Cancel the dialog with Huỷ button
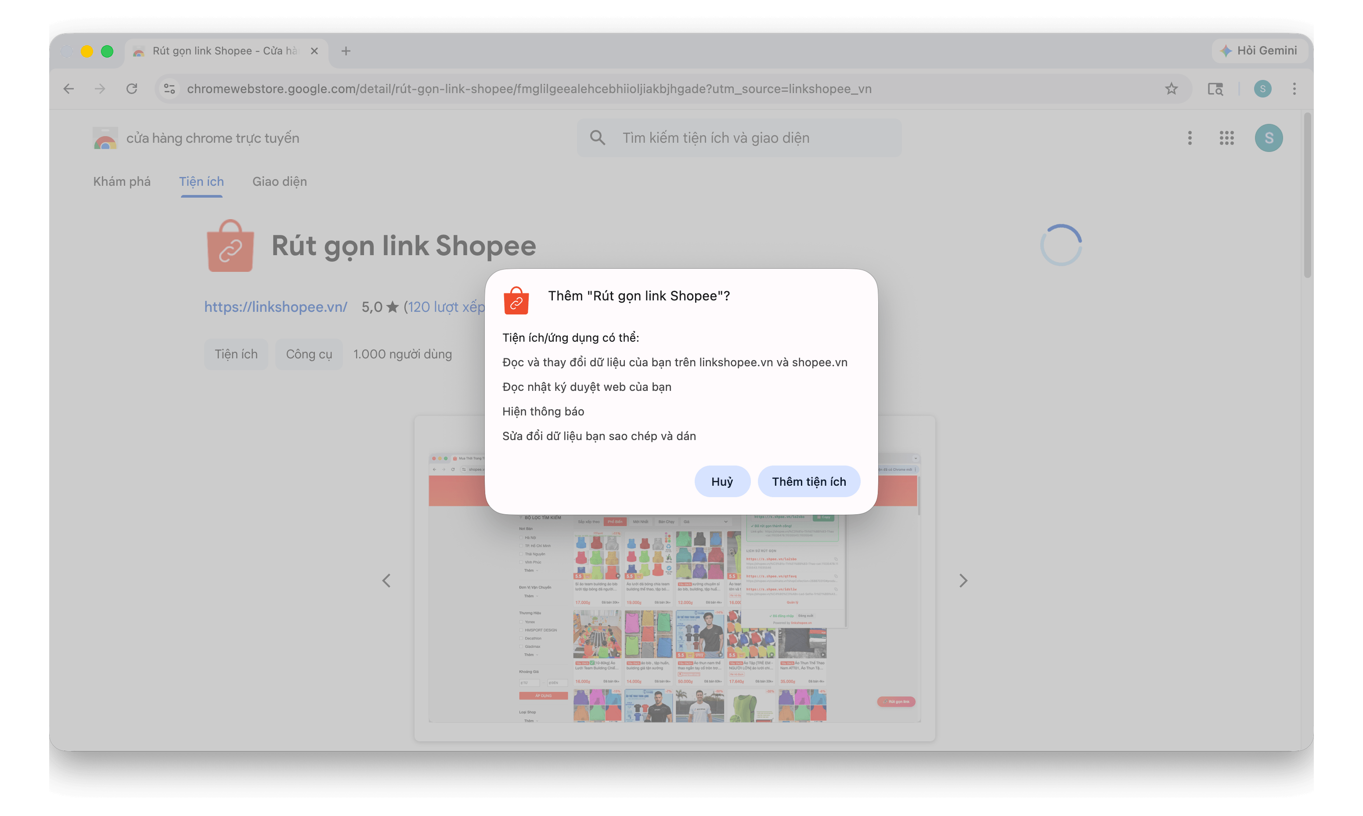The height and width of the screenshot is (816, 1363). point(721,481)
